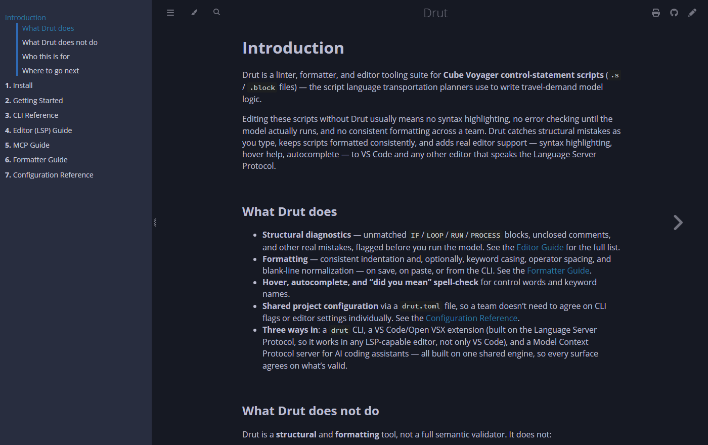708x445 pixels.
Task: Click the sidebar resize handle
Action: (155, 223)
